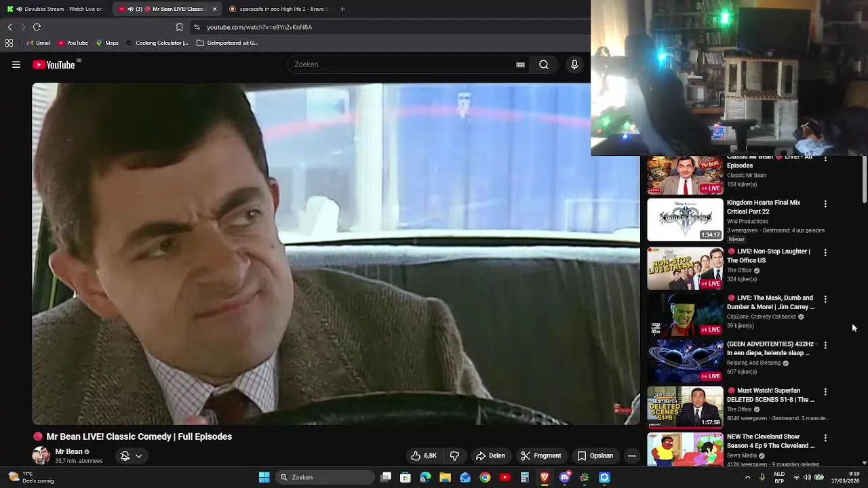
Task: Open the Cooking Calculator bookmark
Action: [157, 43]
